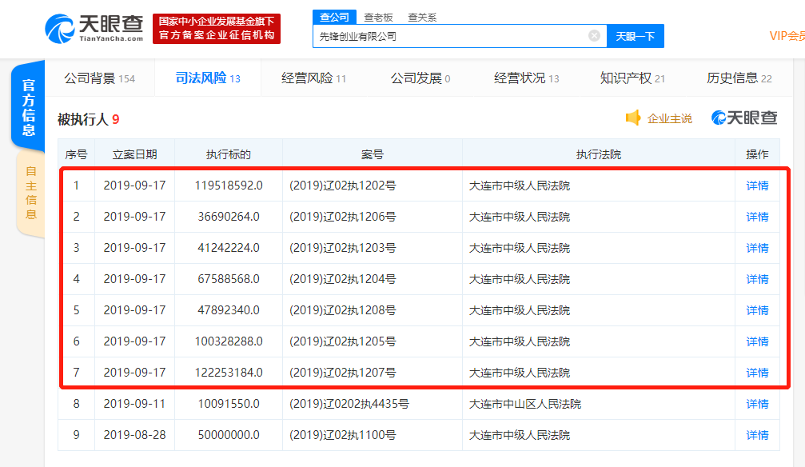Select the 查公司 search tab

pyautogui.click(x=335, y=16)
